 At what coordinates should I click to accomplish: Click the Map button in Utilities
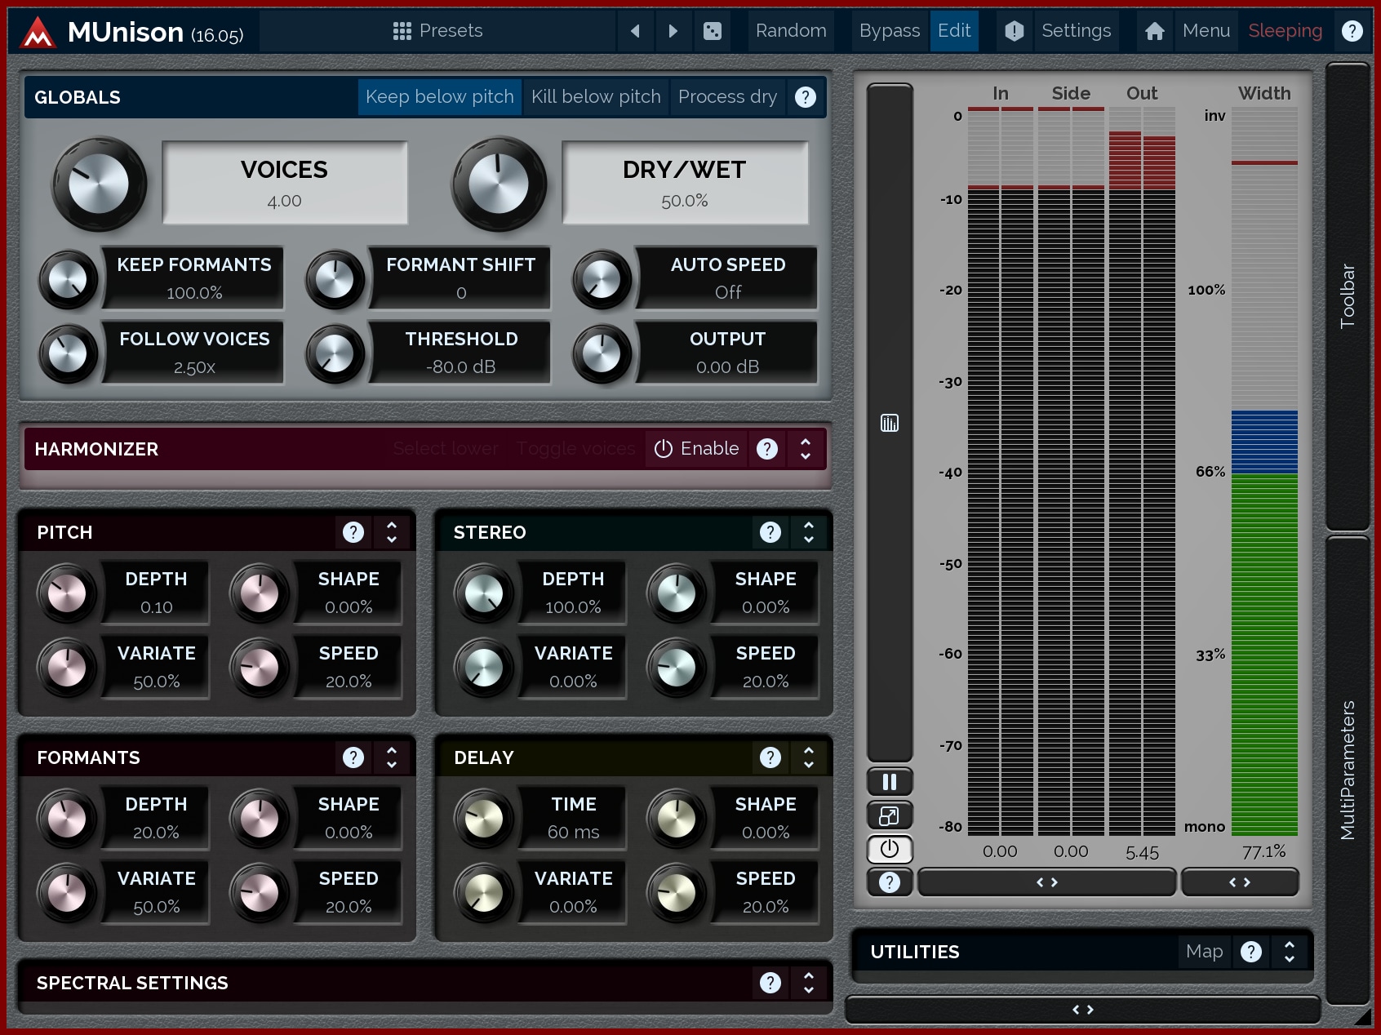click(x=1204, y=952)
